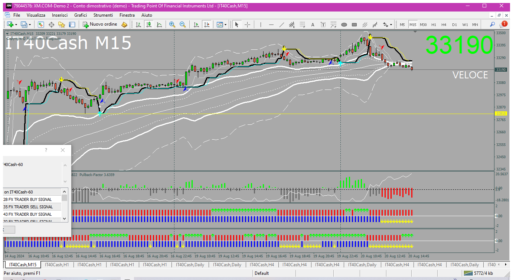Switch timeframe to W1

click(465, 25)
